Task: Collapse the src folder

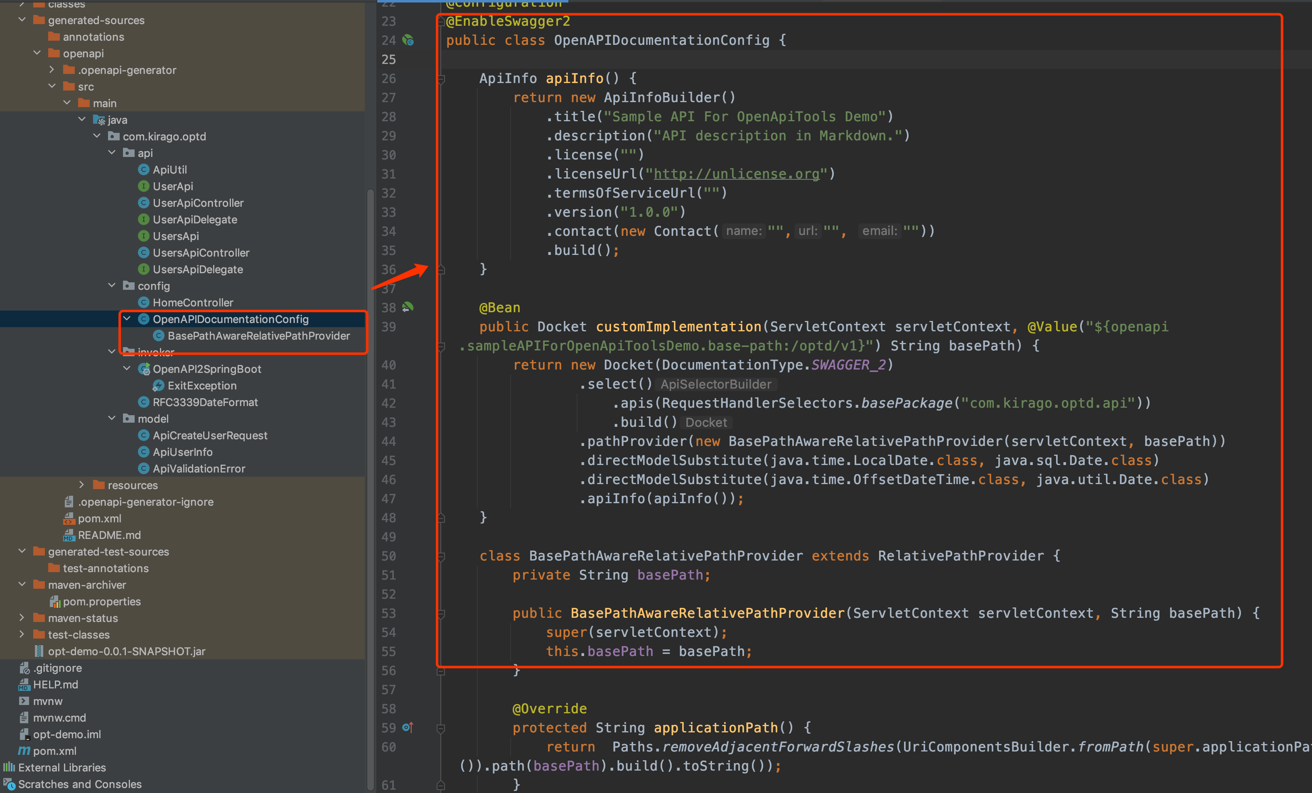Action: [52, 86]
